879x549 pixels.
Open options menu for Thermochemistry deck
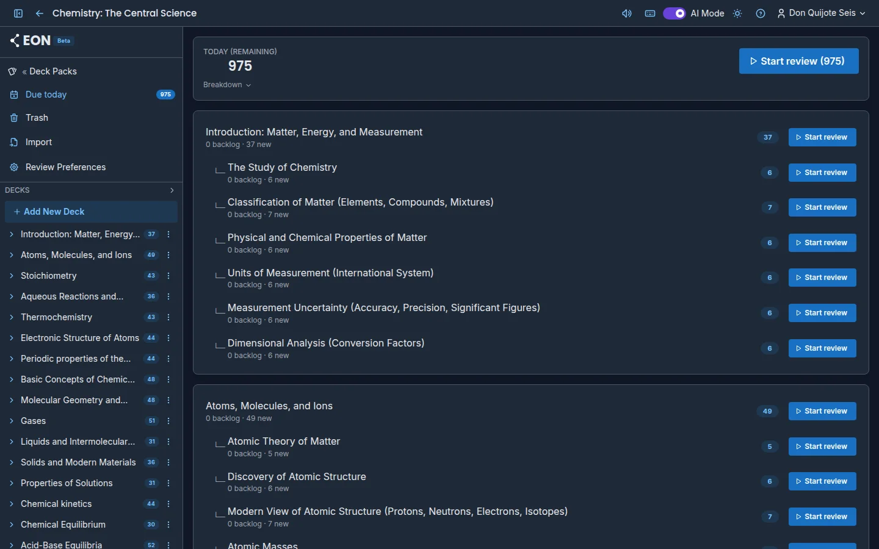tap(168, 317)
